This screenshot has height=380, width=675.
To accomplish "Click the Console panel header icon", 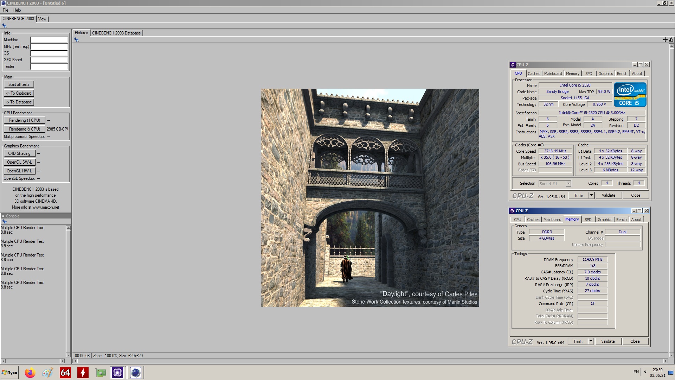I will (3, 216).
